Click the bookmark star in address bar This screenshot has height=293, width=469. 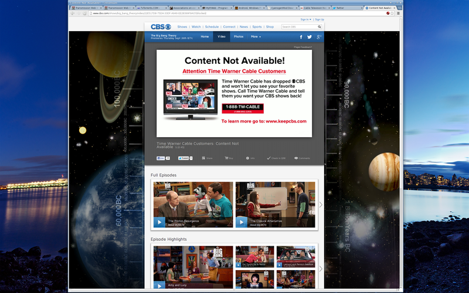[x=392, y=13]
